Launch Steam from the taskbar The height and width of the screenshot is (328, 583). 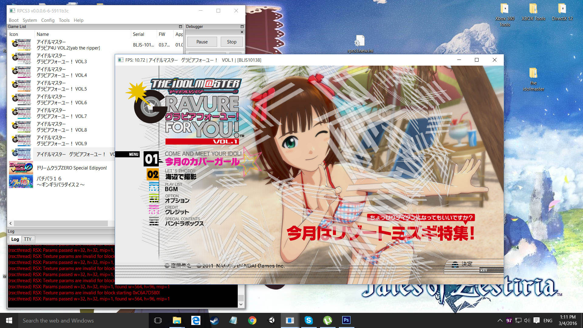pos(214,320)
